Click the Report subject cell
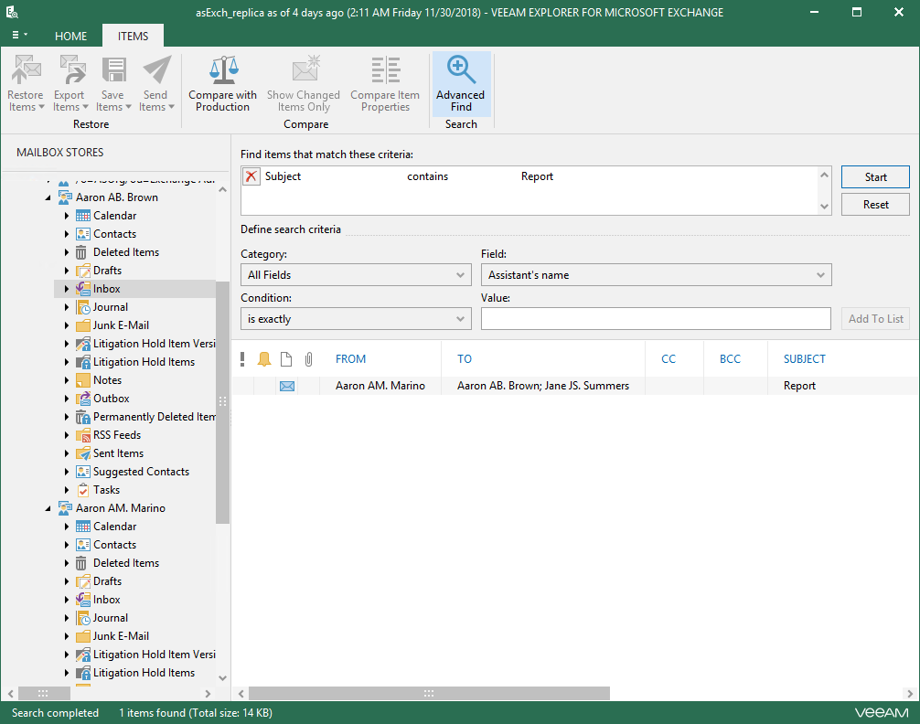The width and height of the screenshot is (920, 724). 799,386
